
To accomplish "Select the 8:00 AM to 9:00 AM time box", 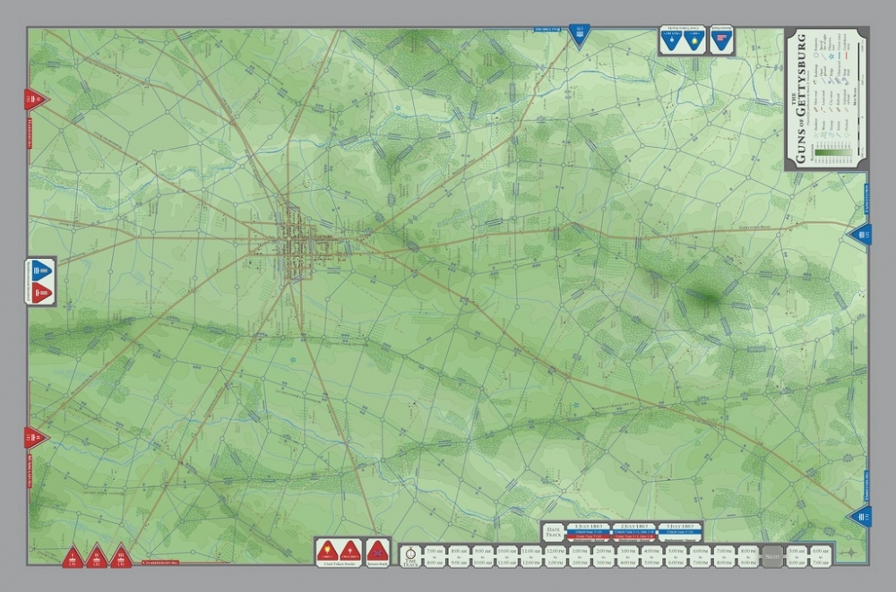I will 458,556.
